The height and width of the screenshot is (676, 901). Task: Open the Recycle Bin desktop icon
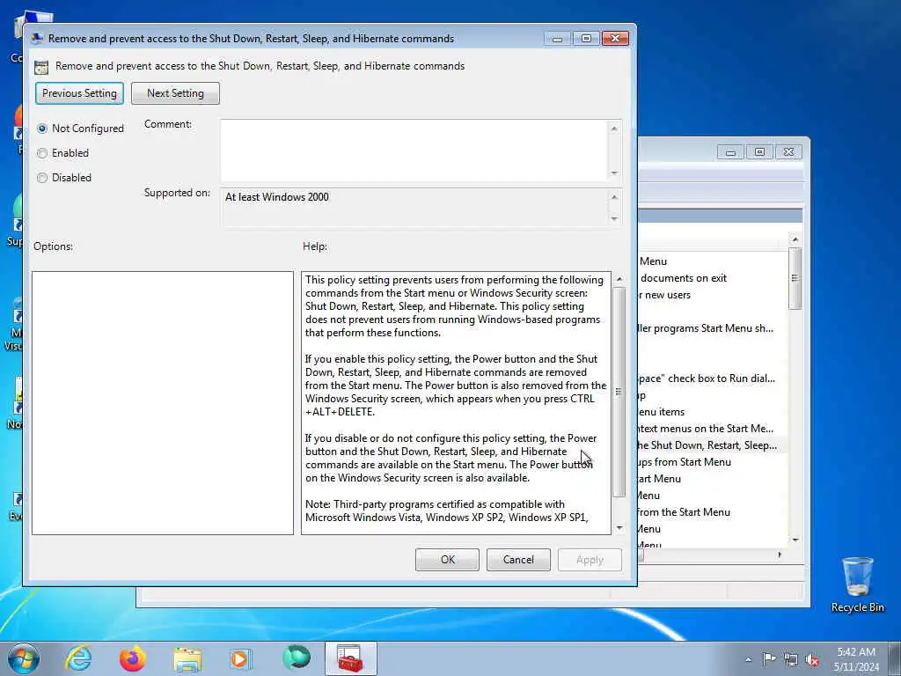[x=857, y=584]
